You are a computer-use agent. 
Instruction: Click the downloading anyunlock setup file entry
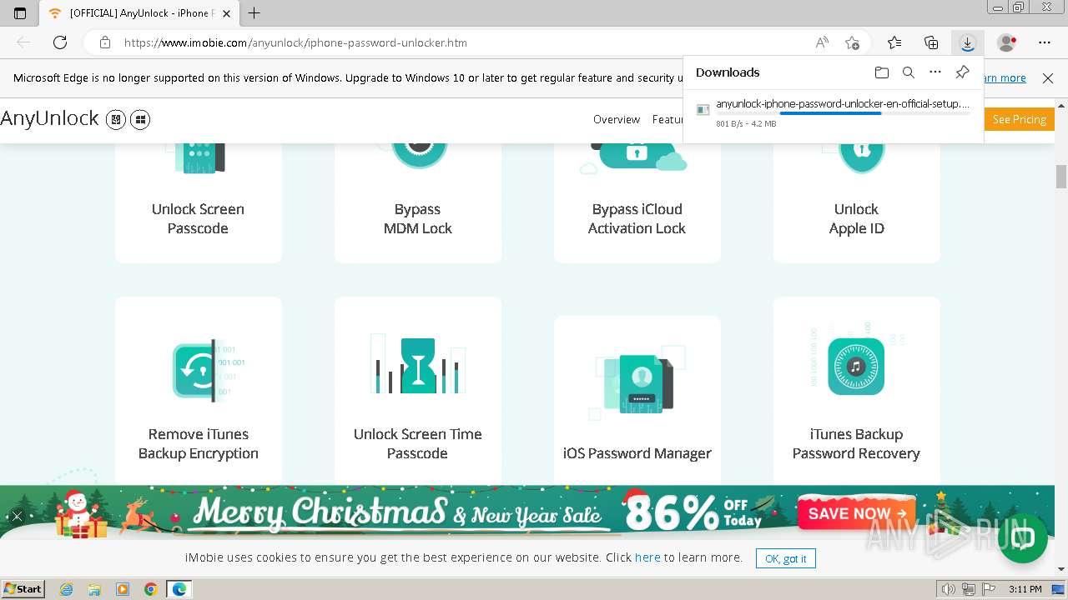tap(833, 113)
